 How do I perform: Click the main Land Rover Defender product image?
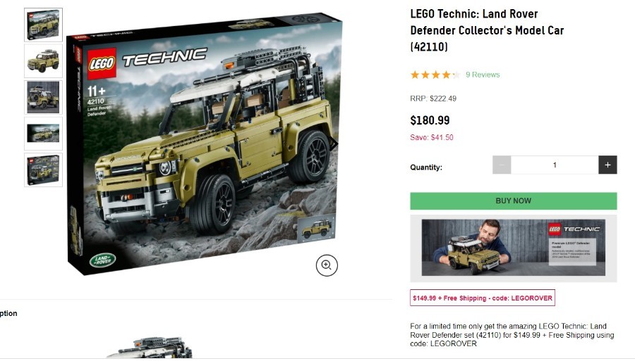click(205, 146)
